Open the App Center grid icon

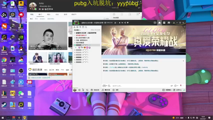coord(174,90)
